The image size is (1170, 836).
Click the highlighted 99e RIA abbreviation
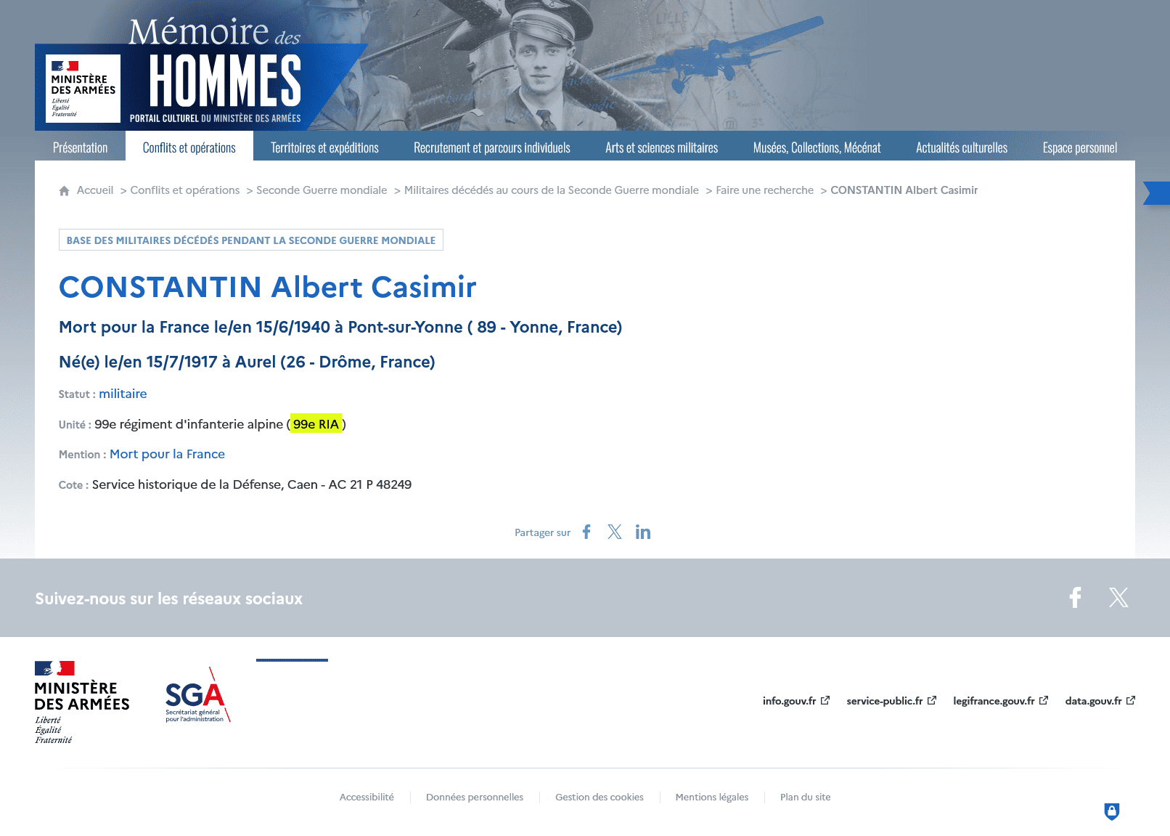pos(316,424)
